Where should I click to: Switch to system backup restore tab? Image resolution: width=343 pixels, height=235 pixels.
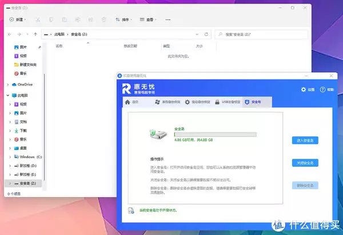[x=167, y=102]
